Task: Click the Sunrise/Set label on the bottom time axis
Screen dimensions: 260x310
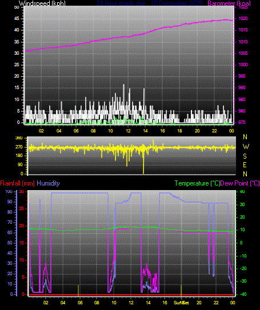Action: click(181, 303)
